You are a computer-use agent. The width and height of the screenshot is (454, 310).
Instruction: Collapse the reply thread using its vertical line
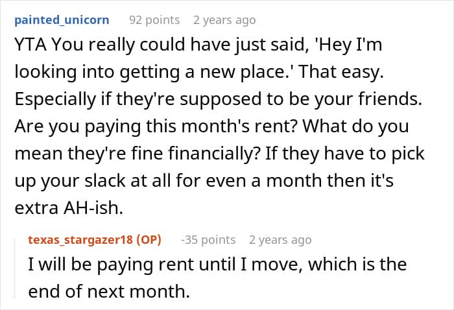click(x=15, y=268)
